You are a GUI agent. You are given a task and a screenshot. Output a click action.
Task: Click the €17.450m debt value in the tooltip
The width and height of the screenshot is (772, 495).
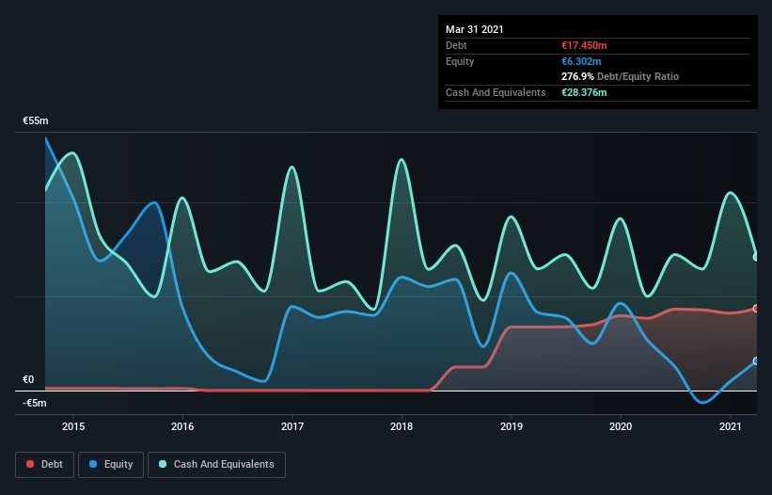coord(584,45)
